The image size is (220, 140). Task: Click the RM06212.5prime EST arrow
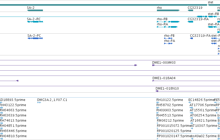157,123
